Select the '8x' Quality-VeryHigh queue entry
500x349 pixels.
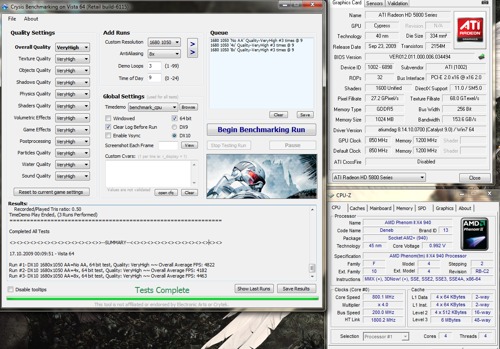pos(252,50)
